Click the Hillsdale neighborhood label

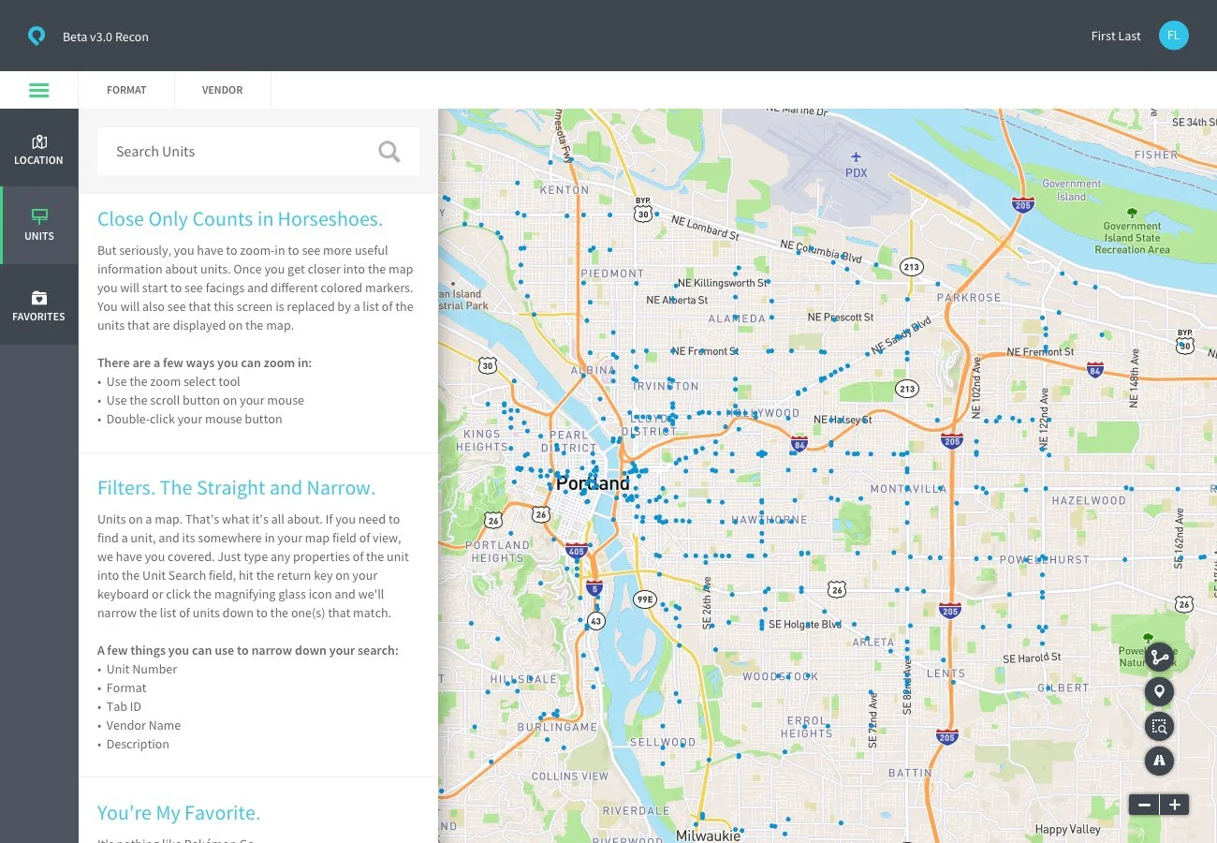pyautogui.click(x=523, y=678)
